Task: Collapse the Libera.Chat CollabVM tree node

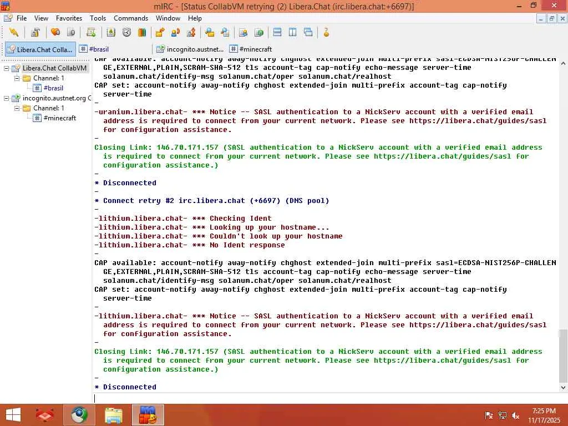Action: [x=6, y=68]
